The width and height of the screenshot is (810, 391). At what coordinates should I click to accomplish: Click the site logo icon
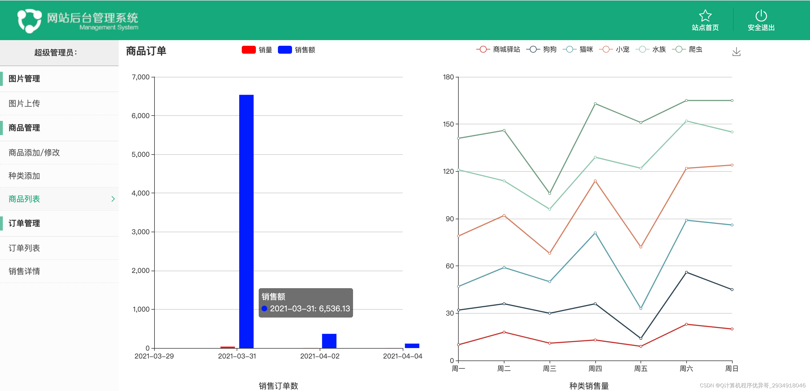(30, 21)
